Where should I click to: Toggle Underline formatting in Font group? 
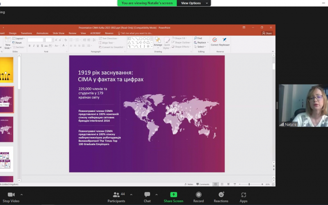pyautogui.click(x=38, y=46)
